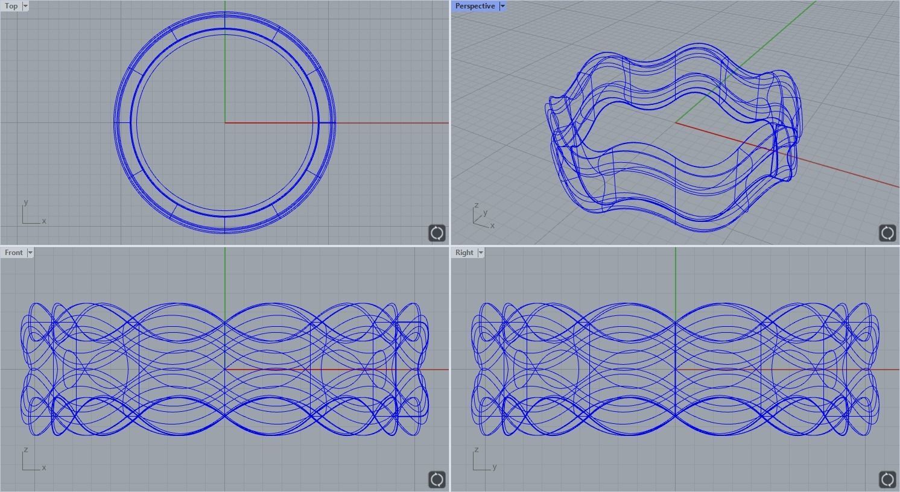Click the Right viewport circular refresh icon
Screen dimensions: 900x492
point(887,479)
